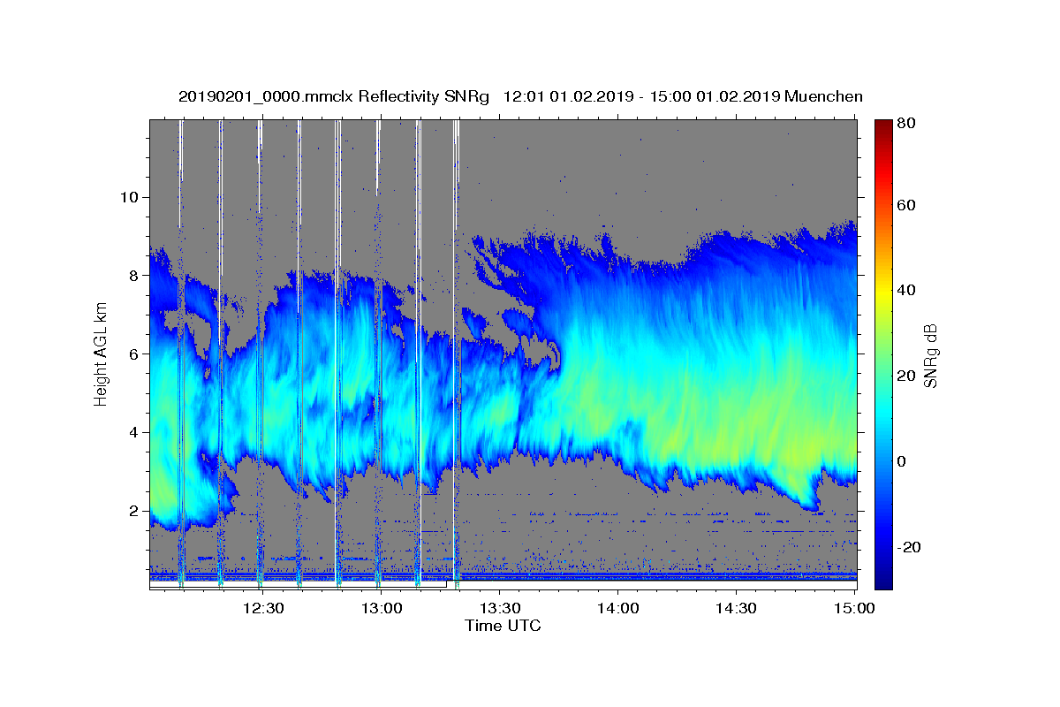Click the colorbar value 40
Image resolution: width=1060 pixels, height=707 pixels.
pyautogui.click(x=908, y=290)
